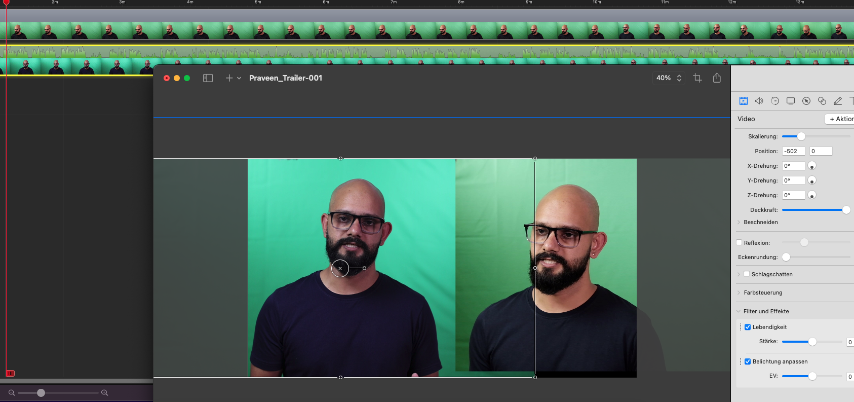854x402 pixels.
Task: Select the audio waveform track in timeline
Action: click(x=427, y=52)
